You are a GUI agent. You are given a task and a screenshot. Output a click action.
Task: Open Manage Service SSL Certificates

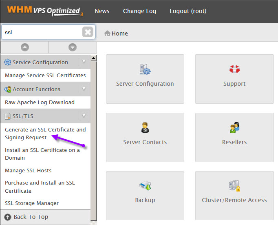point(45,76)
